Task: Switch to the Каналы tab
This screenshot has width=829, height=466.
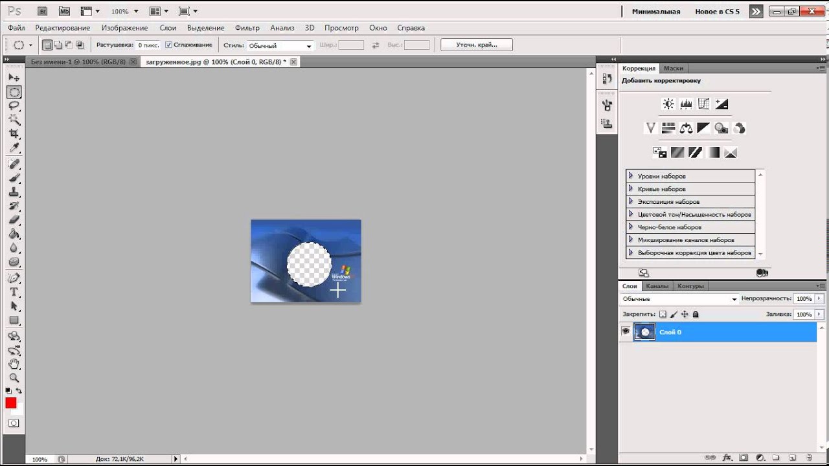Action: click(657, 285)
